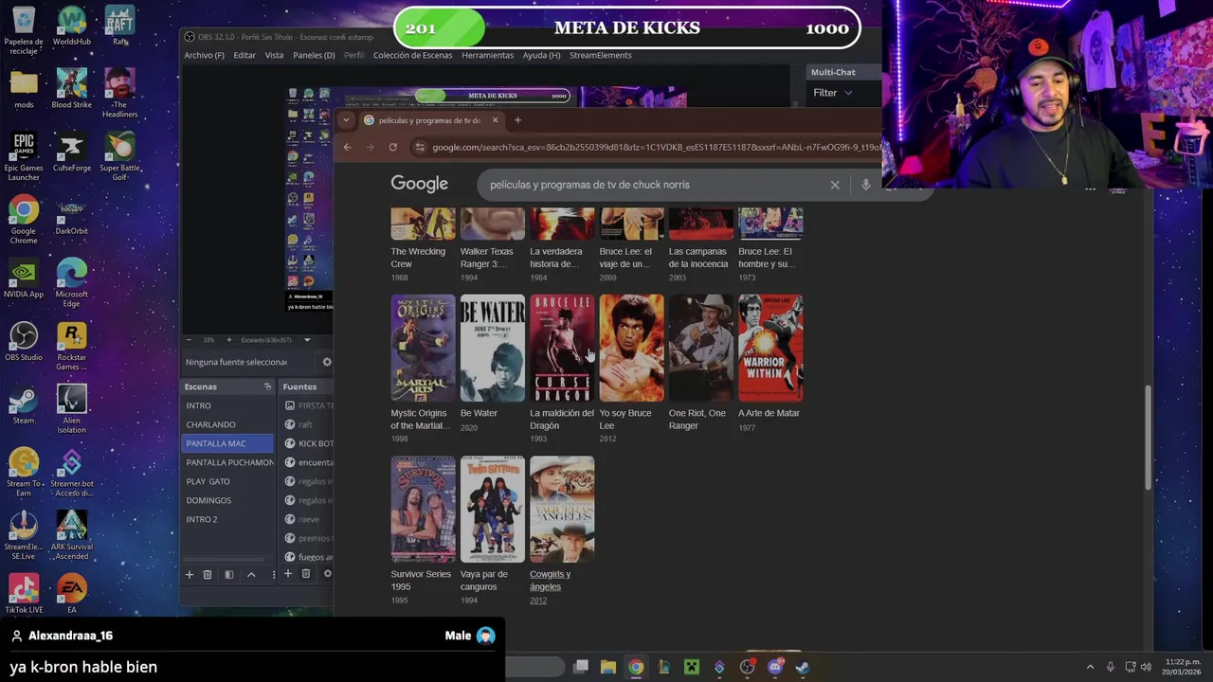Open Cowgirls y ángeles movie link
This screenshot has width=1213, height=682.
pyautogui.click(x=551, y=581)
